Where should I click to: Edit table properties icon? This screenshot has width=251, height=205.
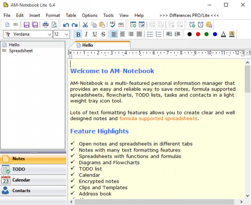[142, 25]
